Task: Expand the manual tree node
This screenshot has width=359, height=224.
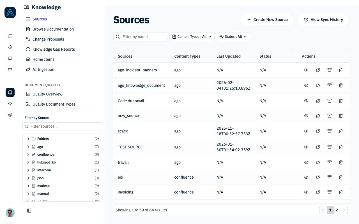Action: (28, 194)
